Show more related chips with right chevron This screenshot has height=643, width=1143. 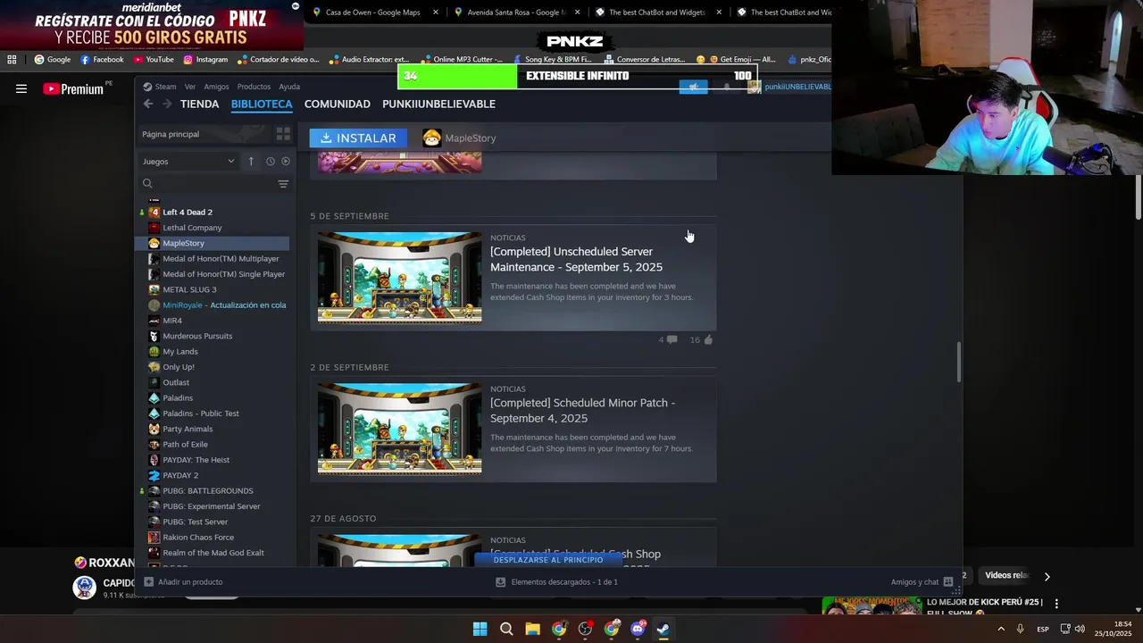point(1047,577)
